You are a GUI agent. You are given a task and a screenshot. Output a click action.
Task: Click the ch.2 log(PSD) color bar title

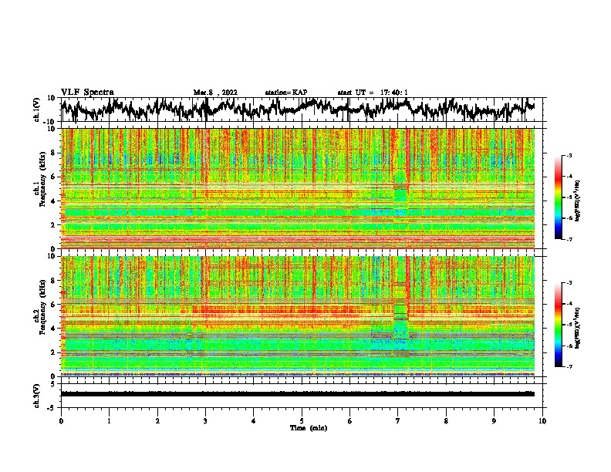point(578,328)
